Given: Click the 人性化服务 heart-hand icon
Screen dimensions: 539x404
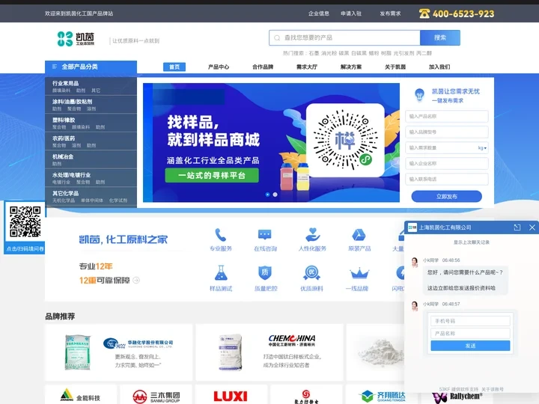Looking at the screenshot, I should (312, 235).
